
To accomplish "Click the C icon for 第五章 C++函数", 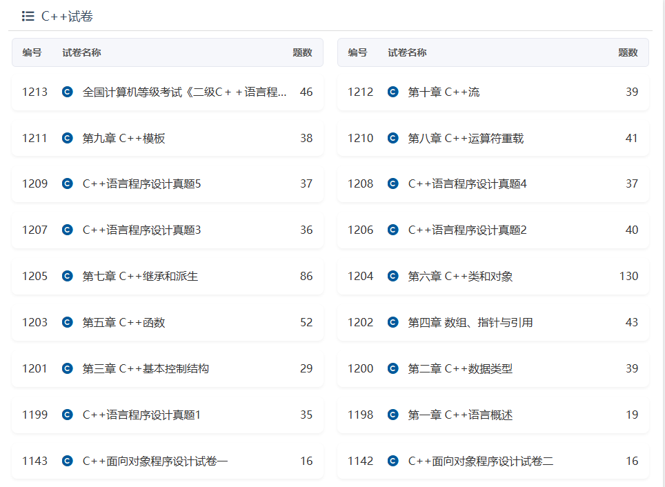I will pos(68,322).
